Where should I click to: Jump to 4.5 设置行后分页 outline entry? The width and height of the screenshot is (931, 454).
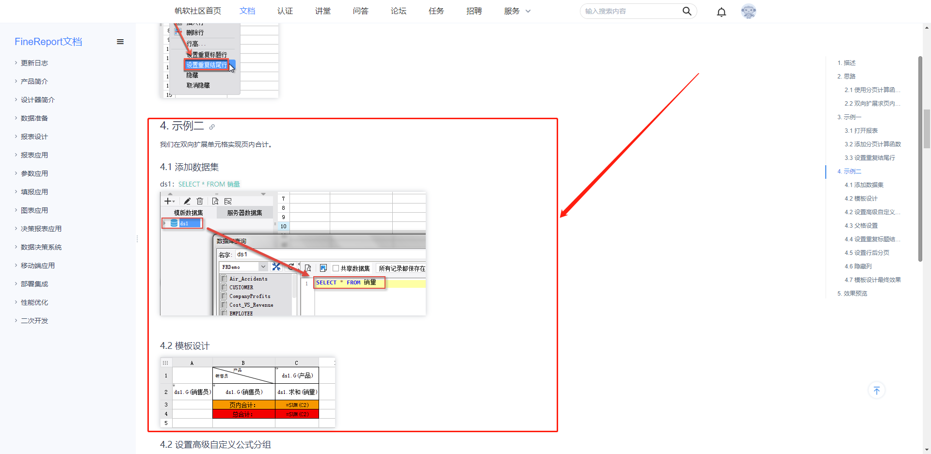tap(867, 253)
